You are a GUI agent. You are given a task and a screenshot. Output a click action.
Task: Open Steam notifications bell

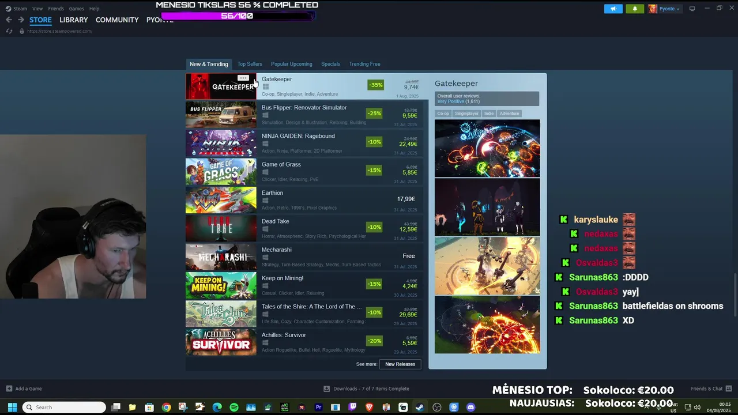635,9
